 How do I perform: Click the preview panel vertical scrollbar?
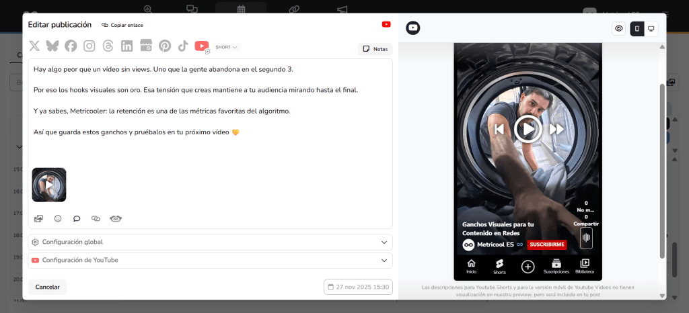click(x=662, y=168)
